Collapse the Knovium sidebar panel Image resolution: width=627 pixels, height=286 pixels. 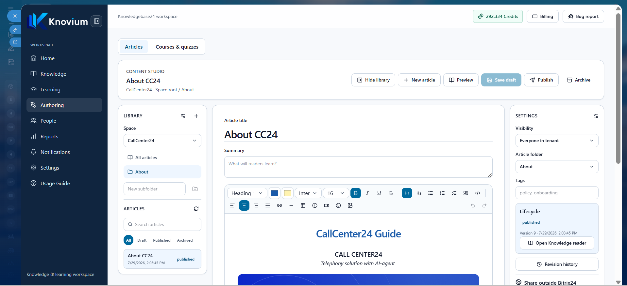96,21
